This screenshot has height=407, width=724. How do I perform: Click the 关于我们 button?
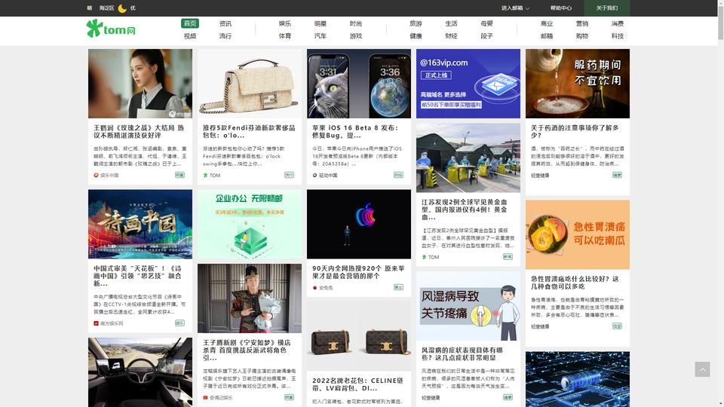tap(606, 8)
